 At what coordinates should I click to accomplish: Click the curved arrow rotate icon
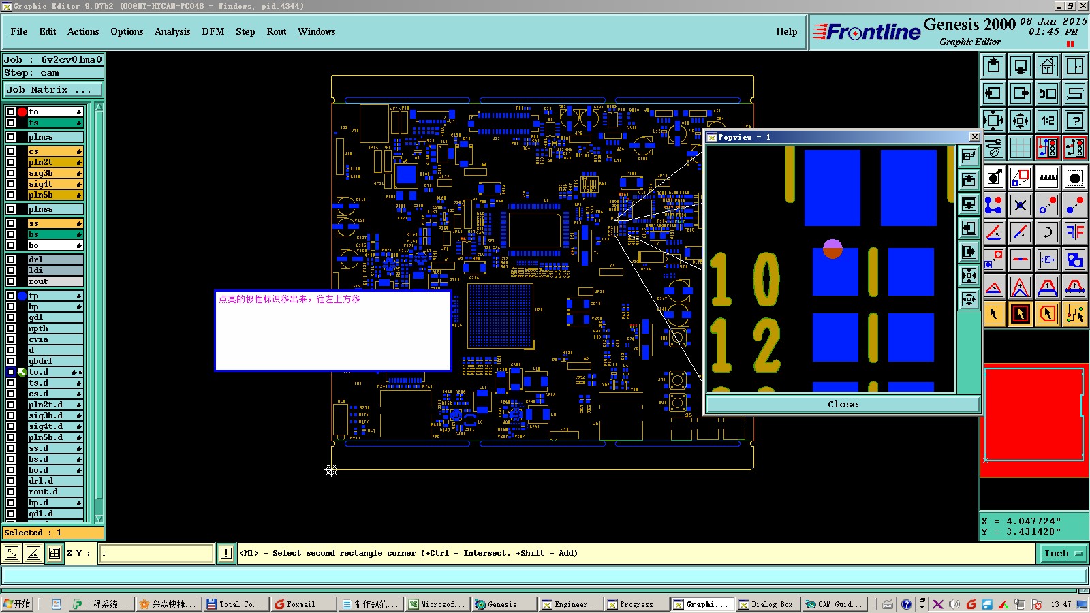coord(1048,232)
